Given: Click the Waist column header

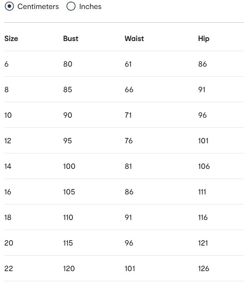Looking at the screenshot, I should 134,39.
